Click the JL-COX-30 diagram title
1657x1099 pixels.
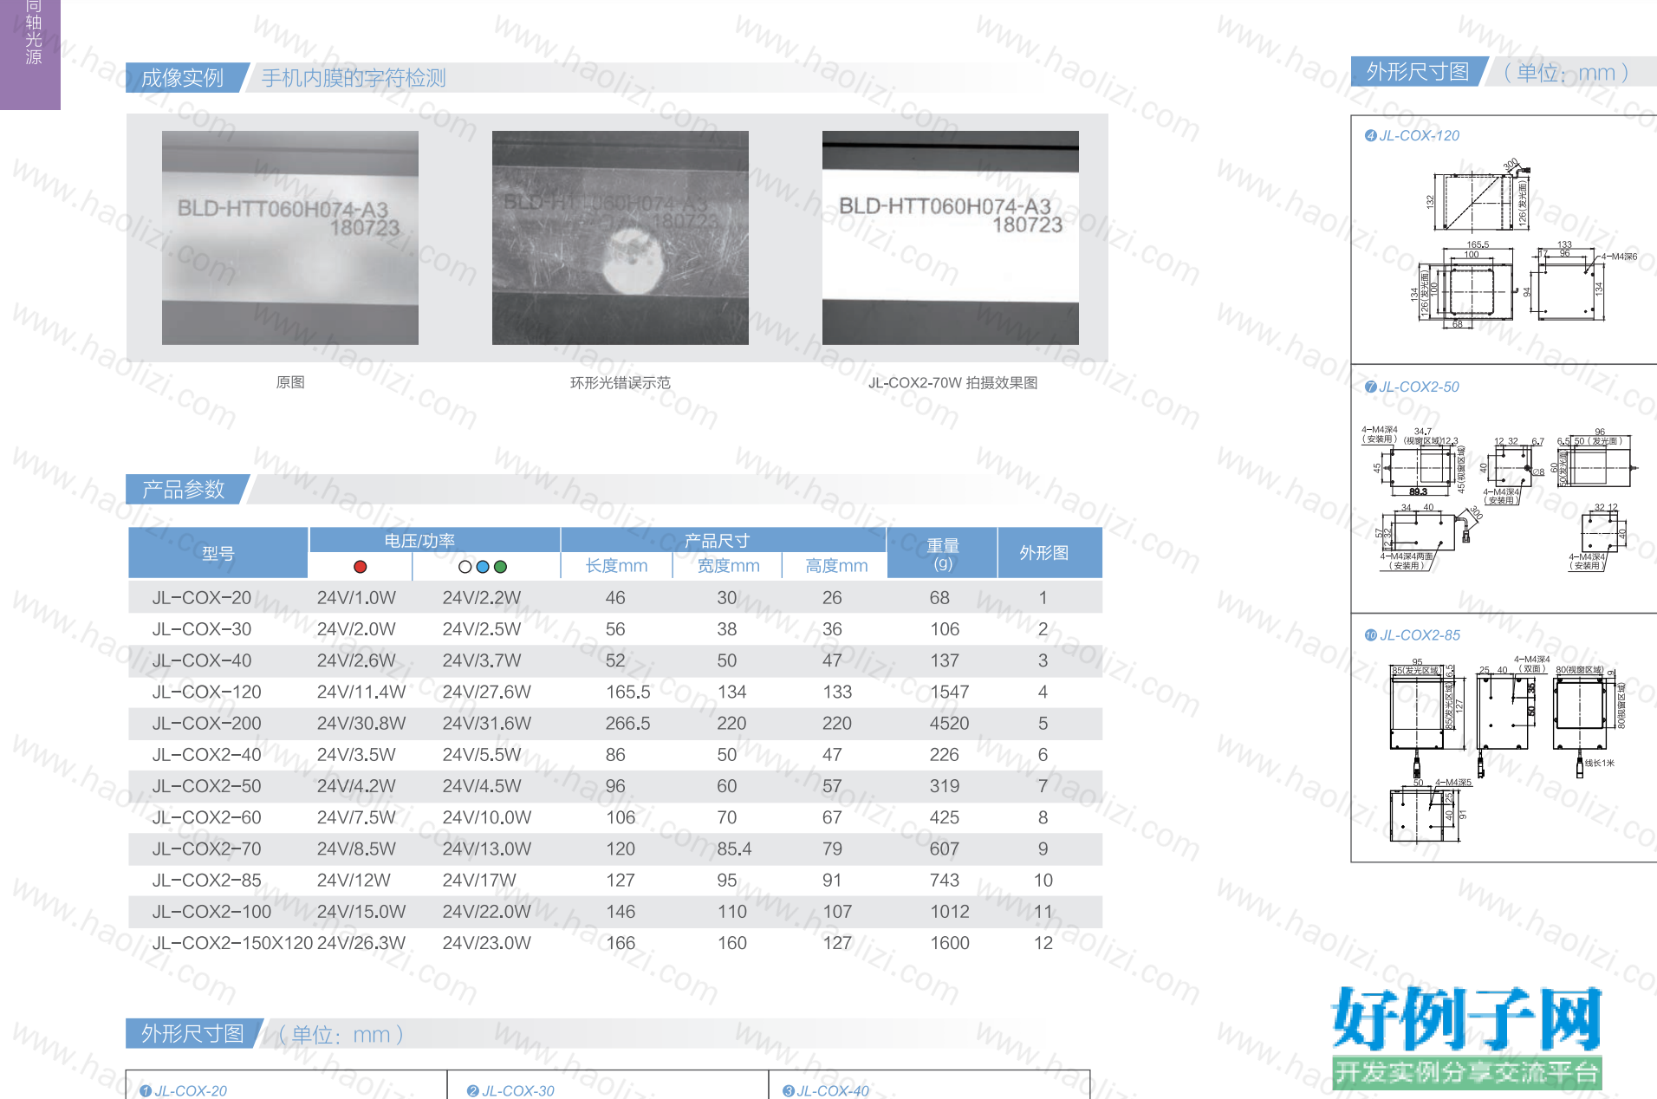(517, 1091)
